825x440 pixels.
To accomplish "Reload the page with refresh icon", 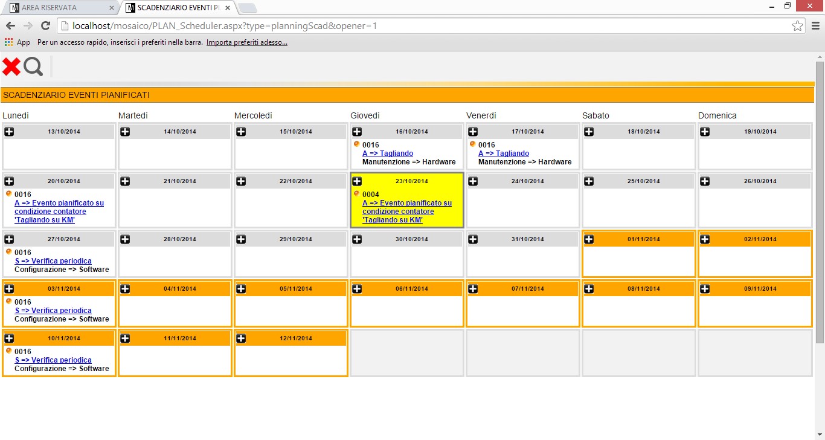I will pos(45,25).
